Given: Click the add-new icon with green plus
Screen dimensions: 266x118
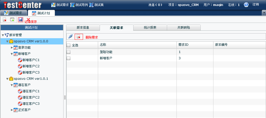Looking at the screenshot, I should 12,20.
